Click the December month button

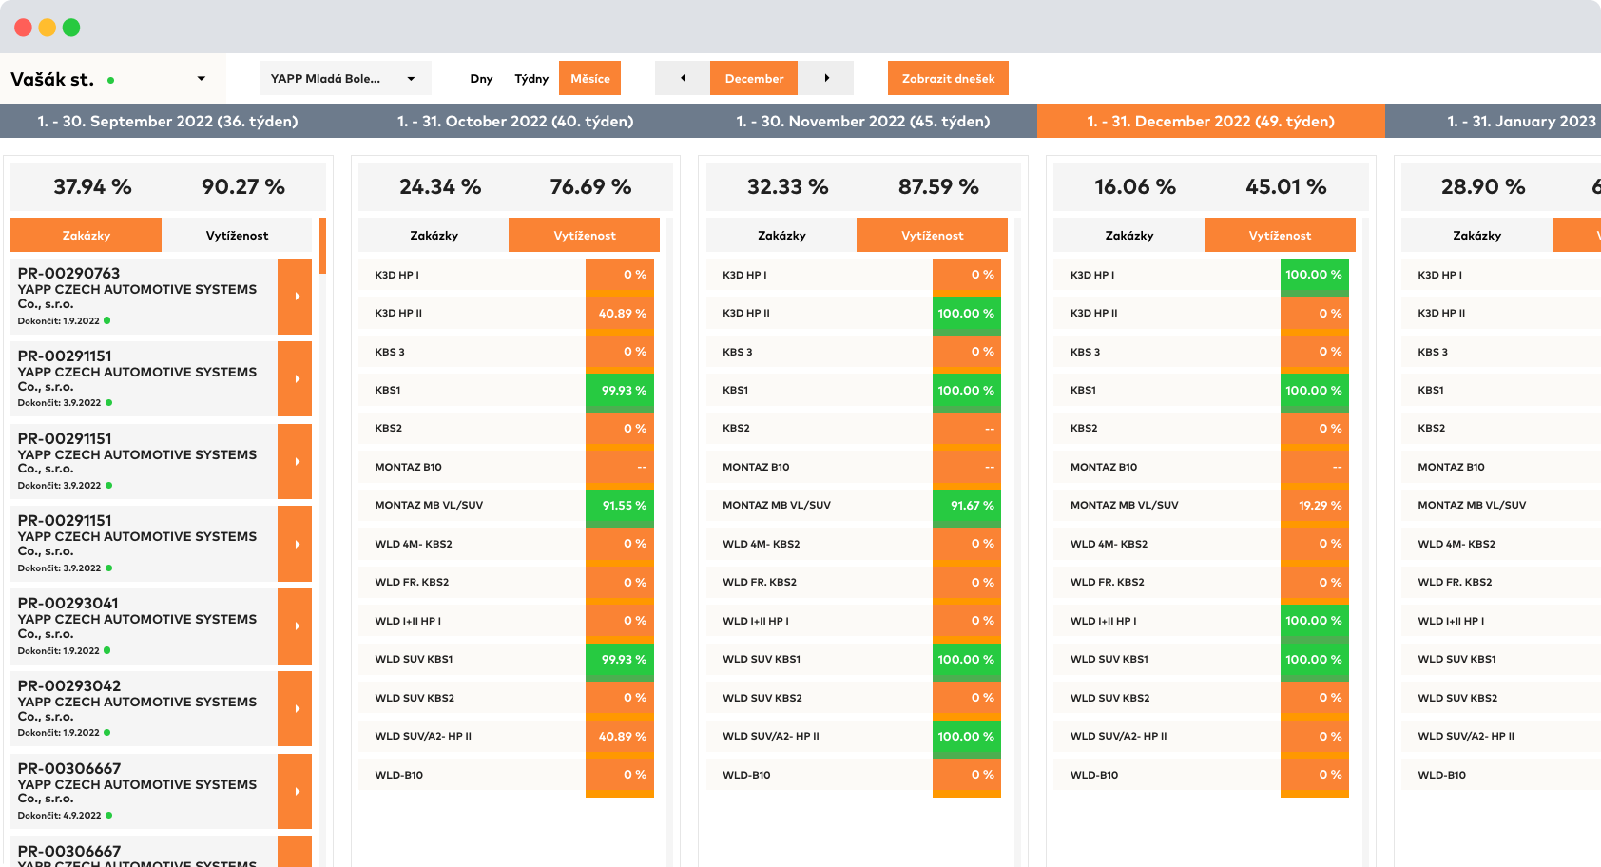click(754, 78)
